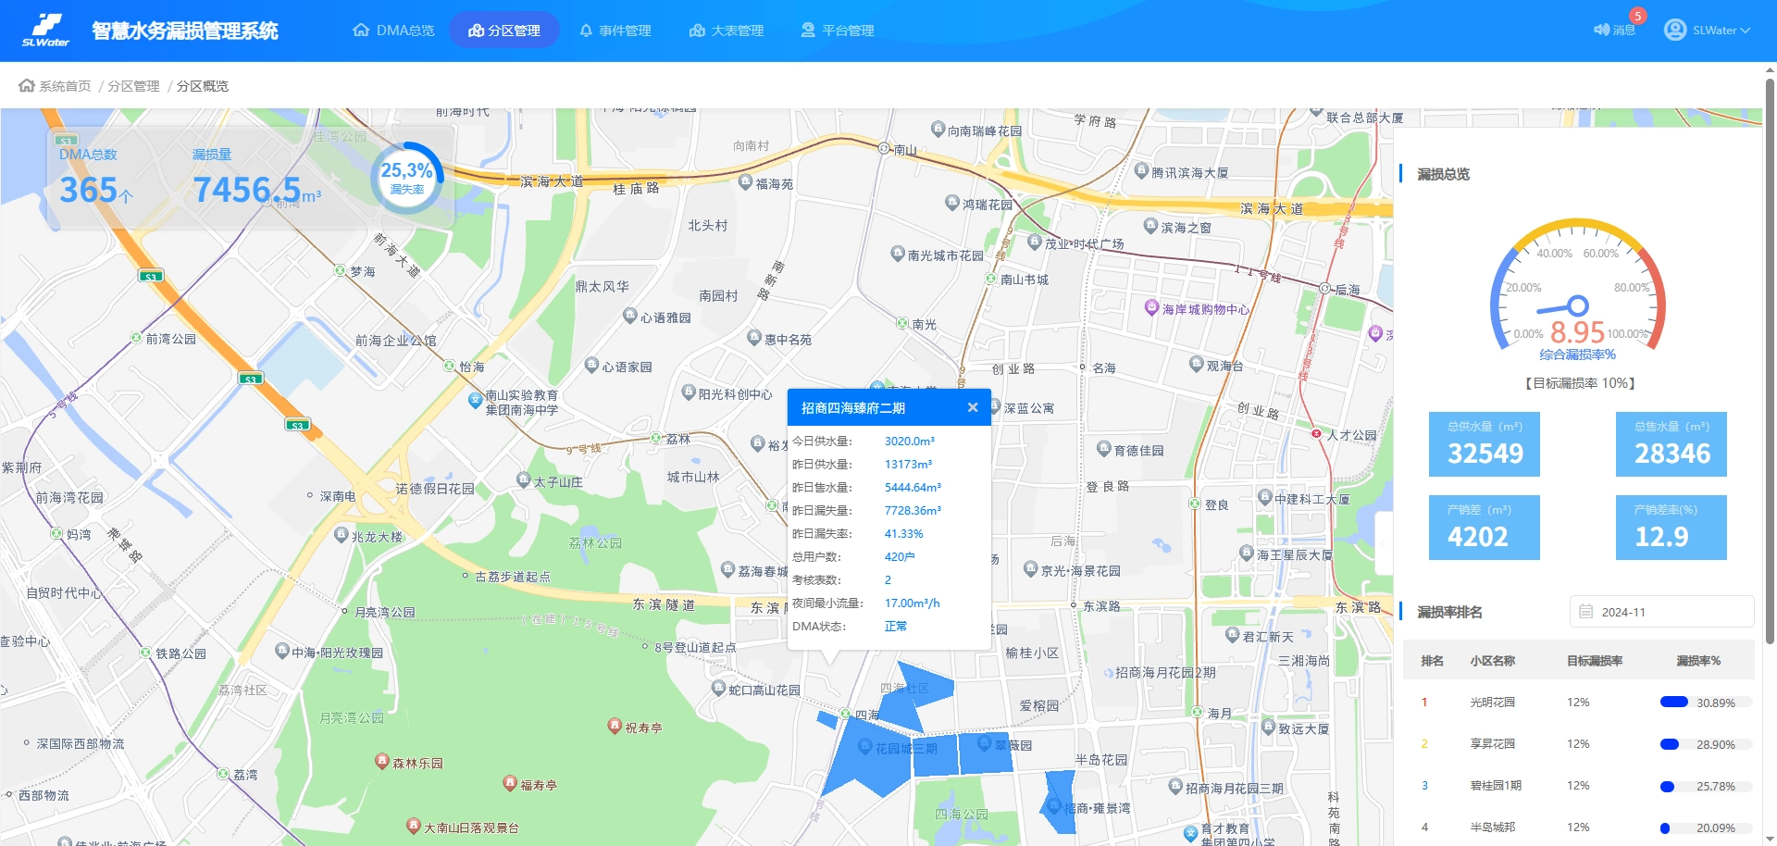1777x846 pixels.
Task: Close the 招商四海臻府二期 info popup
Action: [x=973, y=407]
